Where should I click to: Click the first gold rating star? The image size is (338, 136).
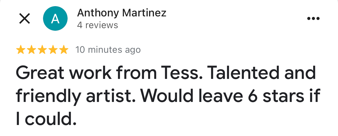21,50
